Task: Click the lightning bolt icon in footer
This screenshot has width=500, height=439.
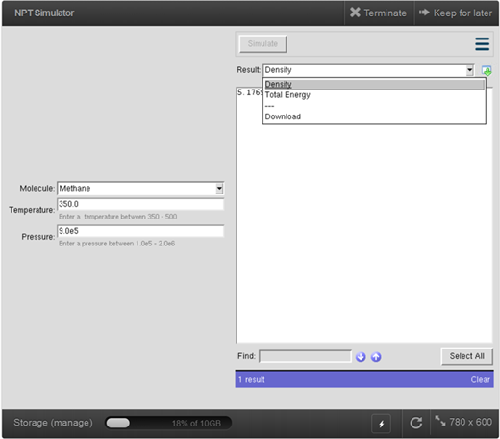Action: point(381,424)
